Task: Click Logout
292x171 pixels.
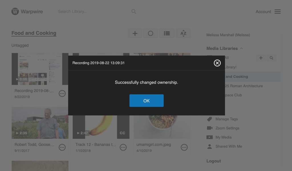Action: tap(214, 161)
